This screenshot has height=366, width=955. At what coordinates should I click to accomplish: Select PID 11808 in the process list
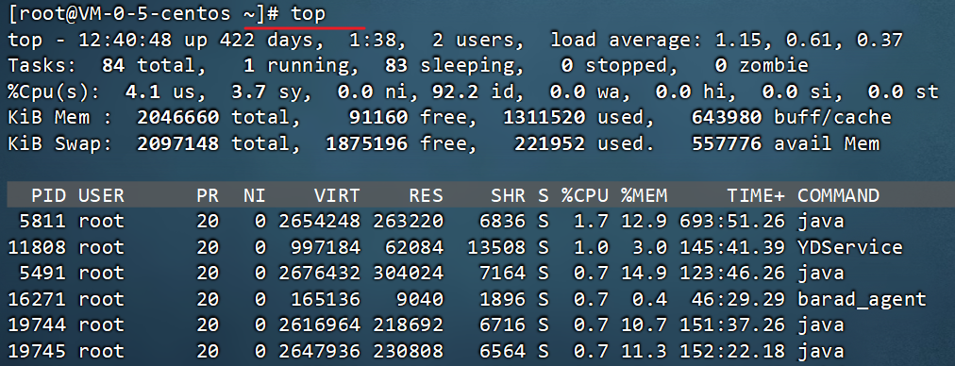38,247
